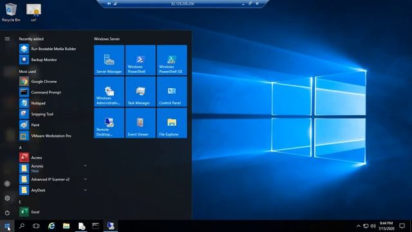Start Run Bootable Media Builder
Screen dimensions: 412x232
pos(53,49)
